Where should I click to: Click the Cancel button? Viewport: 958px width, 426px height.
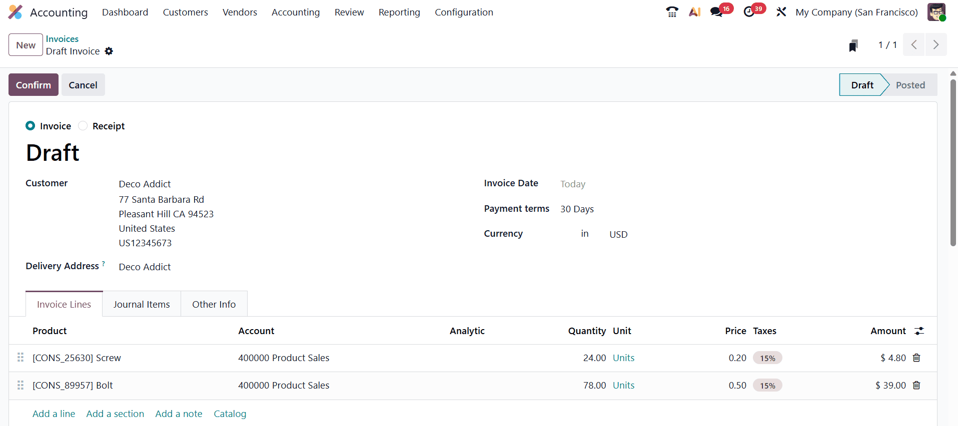[x=83, y=85]
